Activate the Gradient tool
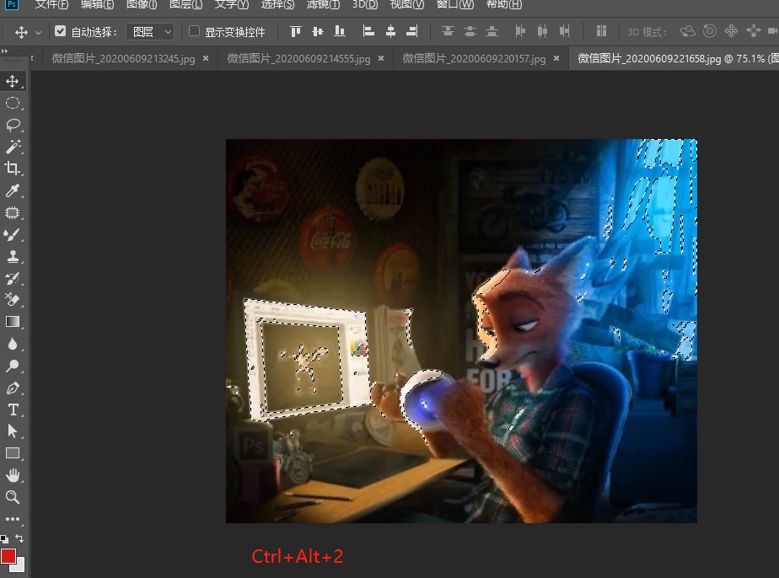The image size is (779, 578). click(13, 321)
